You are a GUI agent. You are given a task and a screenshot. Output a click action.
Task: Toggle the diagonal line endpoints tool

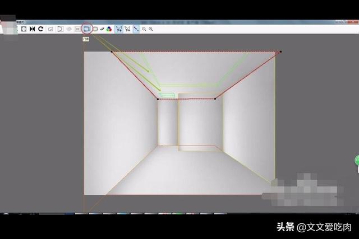136,28
